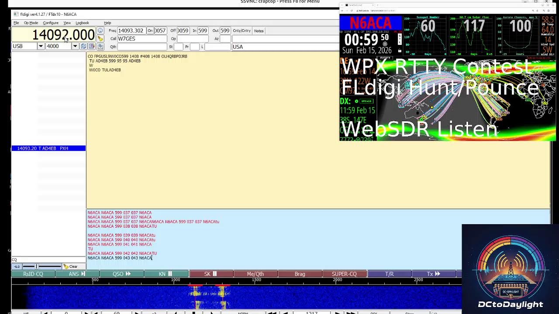Click the country field showing USA

[285, 46]
